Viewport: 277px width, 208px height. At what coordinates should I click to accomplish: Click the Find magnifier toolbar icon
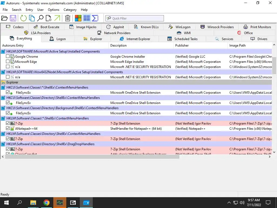point(40,18)
